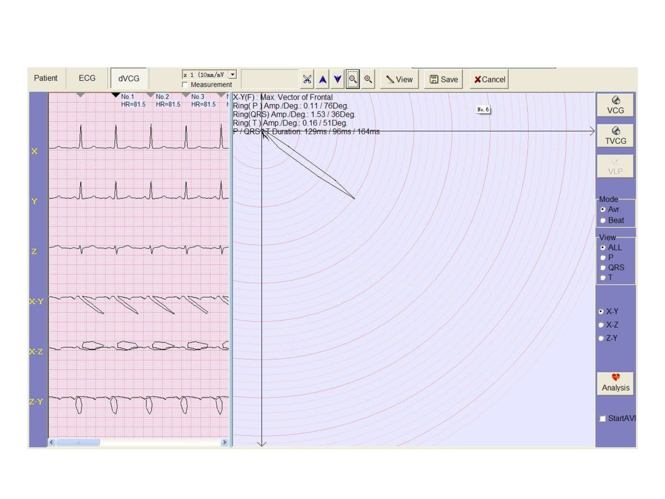Click the yellow X lead label
This screenshot has width=665, height=499.
[x=34, y=151]
